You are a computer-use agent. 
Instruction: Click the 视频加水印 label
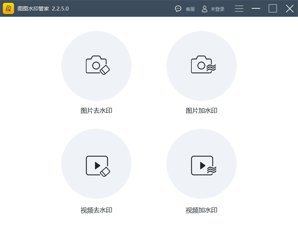[201, 210]
